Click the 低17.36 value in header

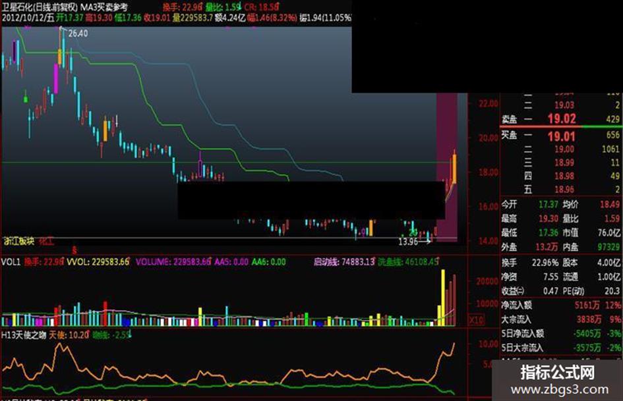tap(127, 18)
